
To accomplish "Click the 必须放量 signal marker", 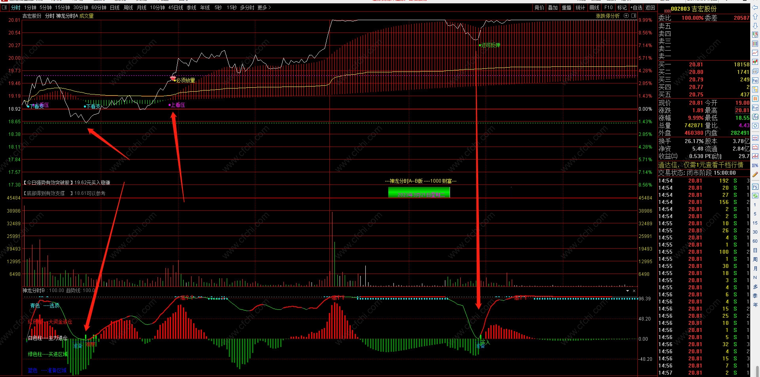I will point(185,80).
